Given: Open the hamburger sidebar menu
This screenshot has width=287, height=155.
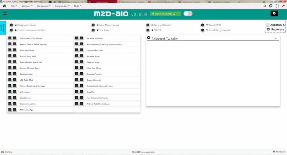Looking at the screenshot, I should (5, 13).
